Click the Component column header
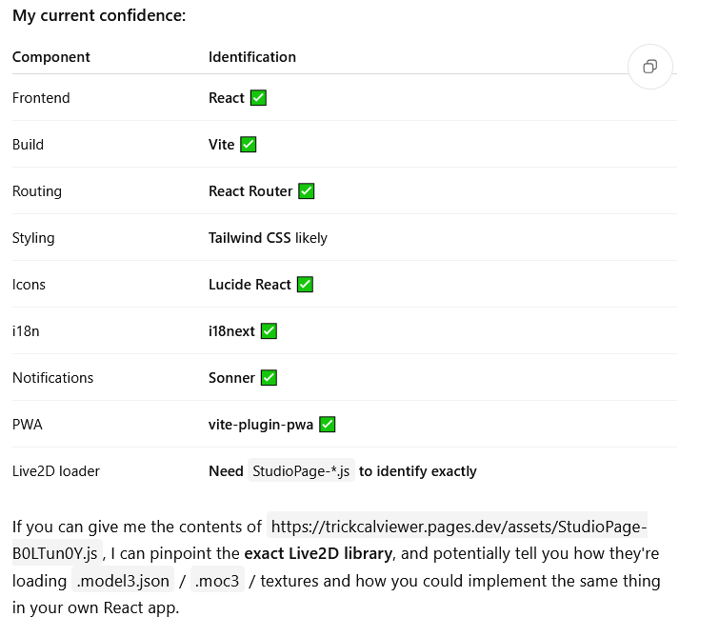 pyautogui.click(x=50, y=57)
